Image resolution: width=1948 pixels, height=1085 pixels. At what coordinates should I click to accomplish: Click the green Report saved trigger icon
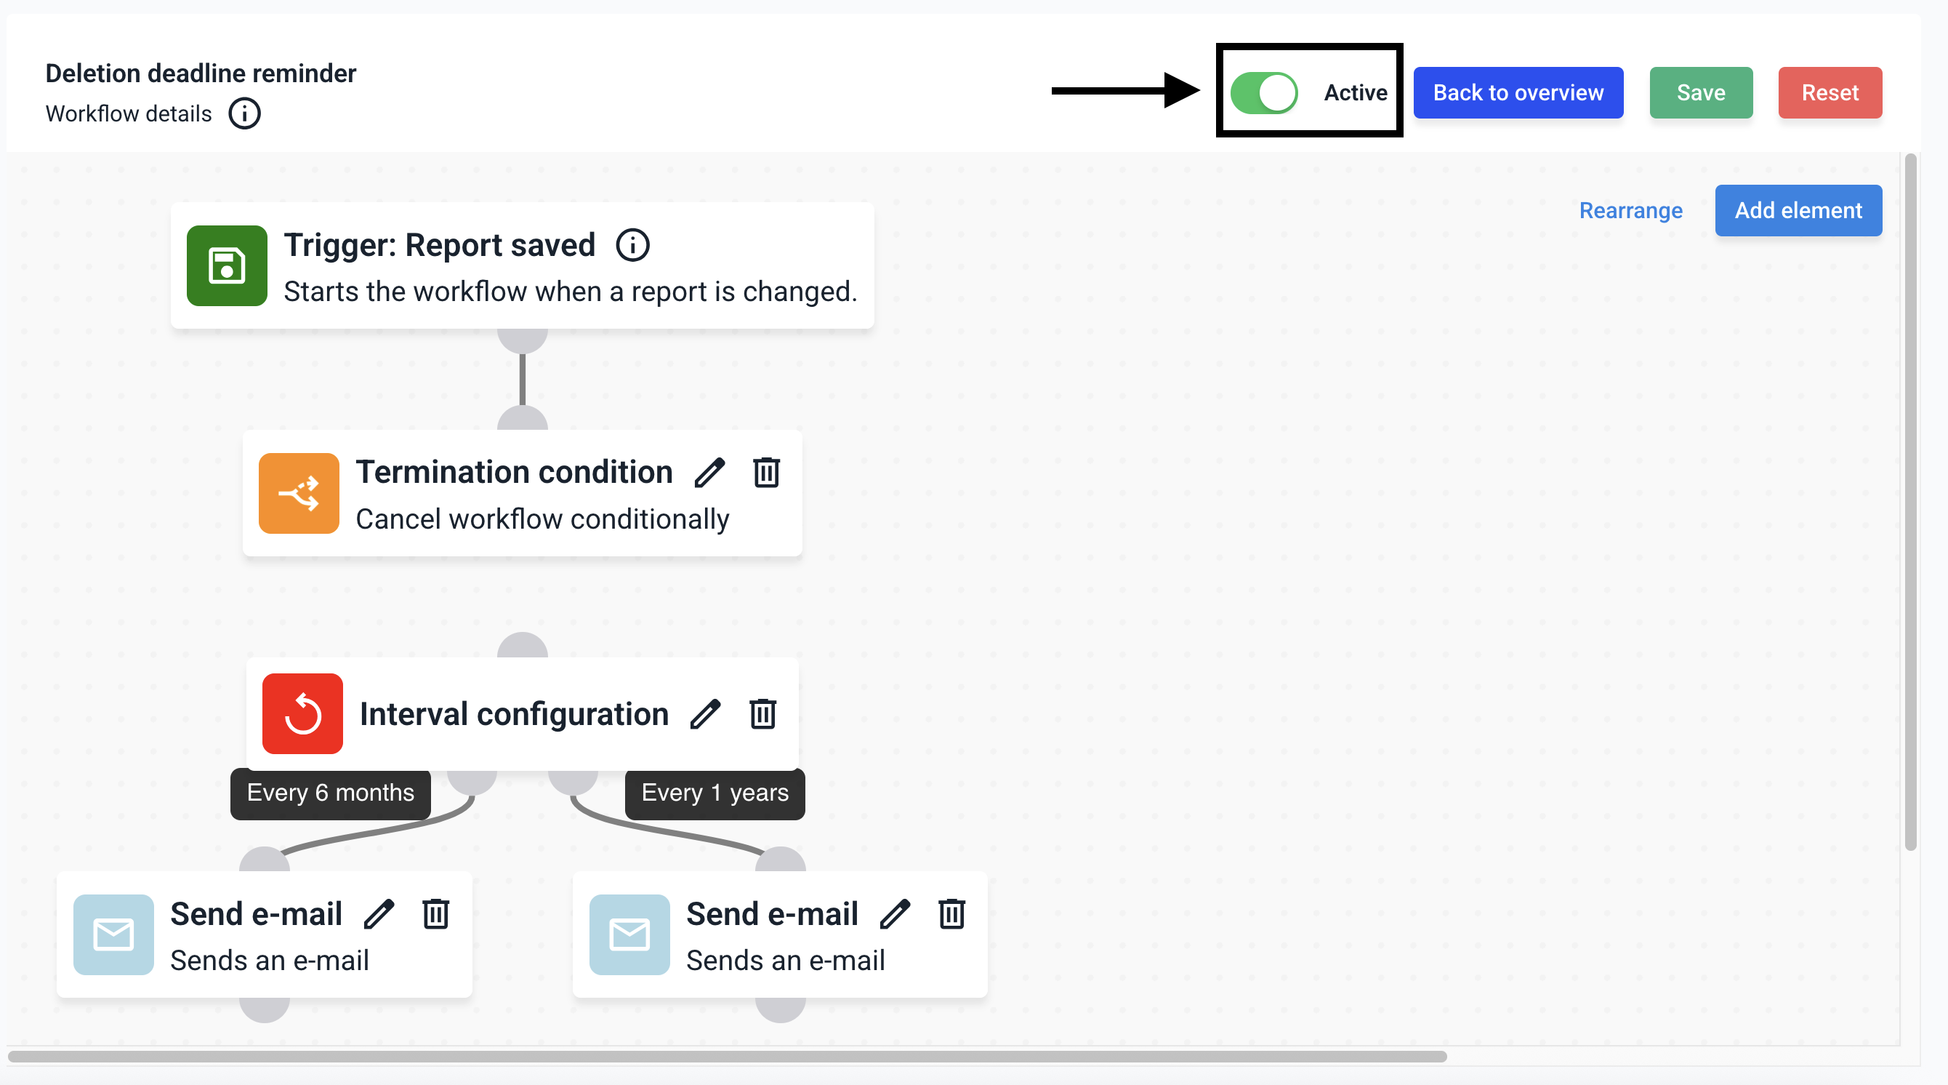(x=227, y=265)
